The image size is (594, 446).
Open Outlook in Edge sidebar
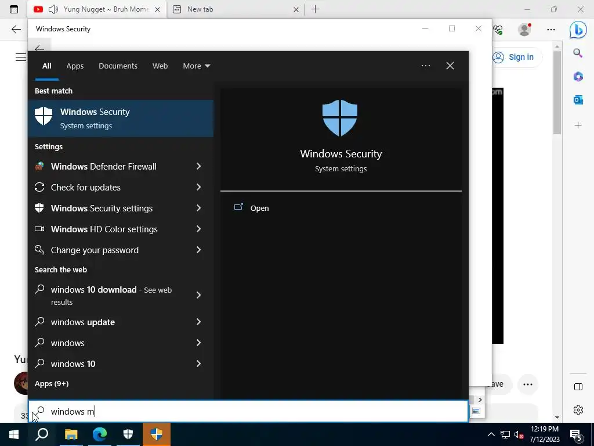click(578, 100)
